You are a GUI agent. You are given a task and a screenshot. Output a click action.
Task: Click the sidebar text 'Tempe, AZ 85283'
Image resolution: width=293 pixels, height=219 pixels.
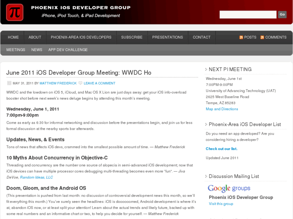(x=220, y=103)
